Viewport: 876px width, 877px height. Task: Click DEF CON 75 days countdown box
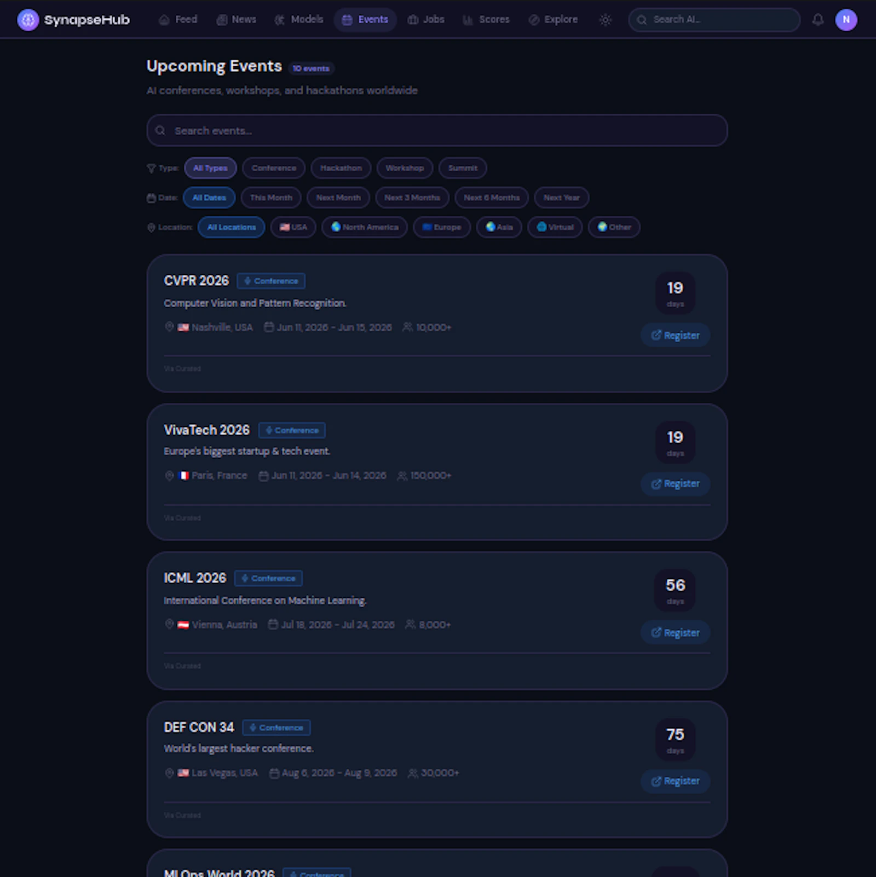(675, 740)
